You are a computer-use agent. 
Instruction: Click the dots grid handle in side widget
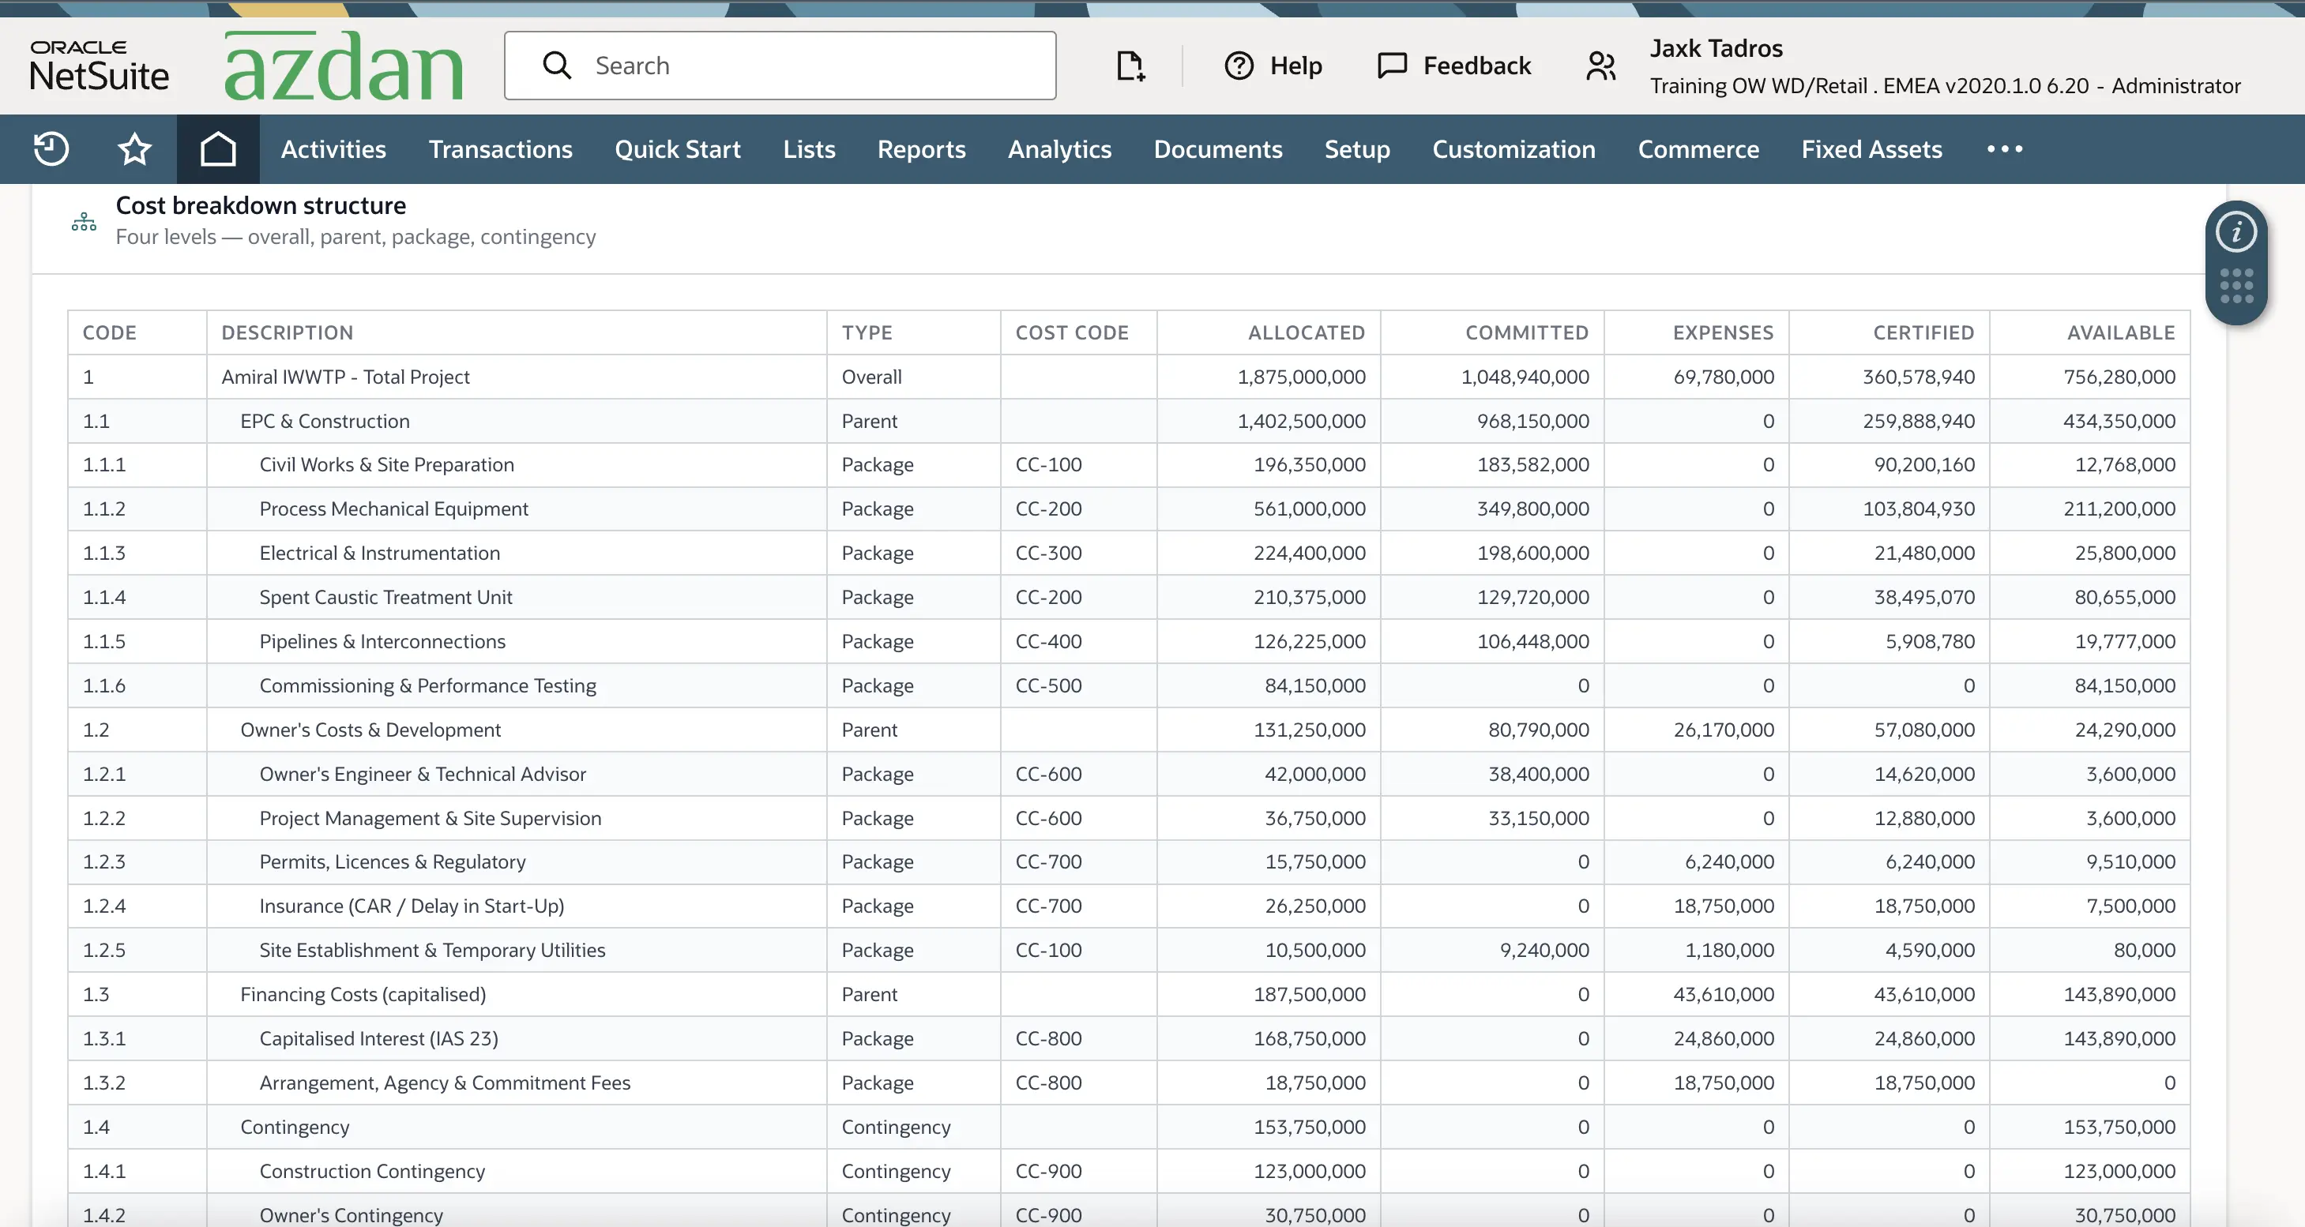click(x=2235, y=286)
